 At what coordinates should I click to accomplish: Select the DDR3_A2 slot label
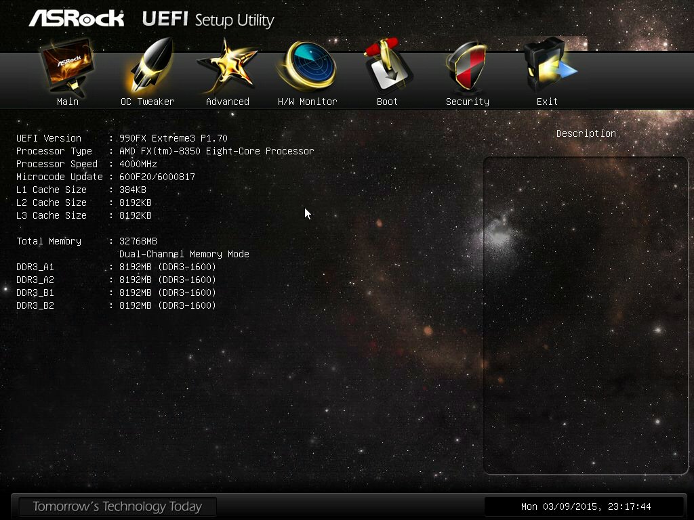point(35,280)
